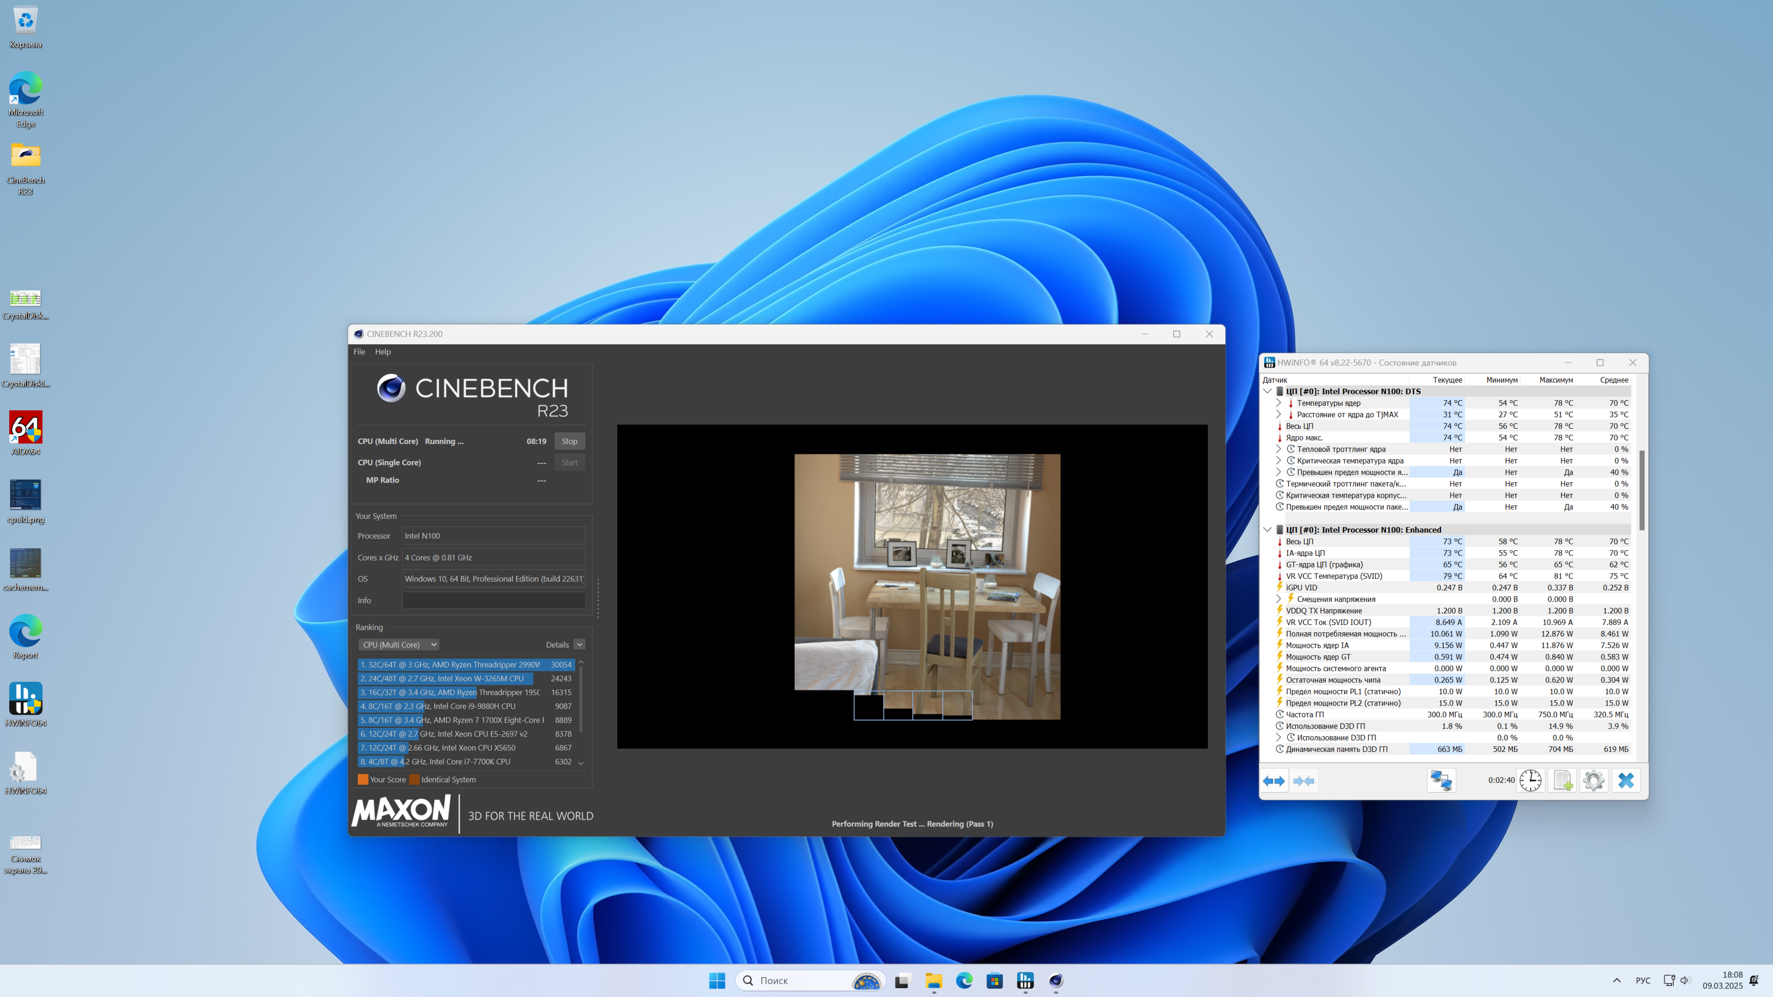Click HWiNFO expand columns arrows icon
This screenshot has width=1773, height=997.
pos(1274,781)
